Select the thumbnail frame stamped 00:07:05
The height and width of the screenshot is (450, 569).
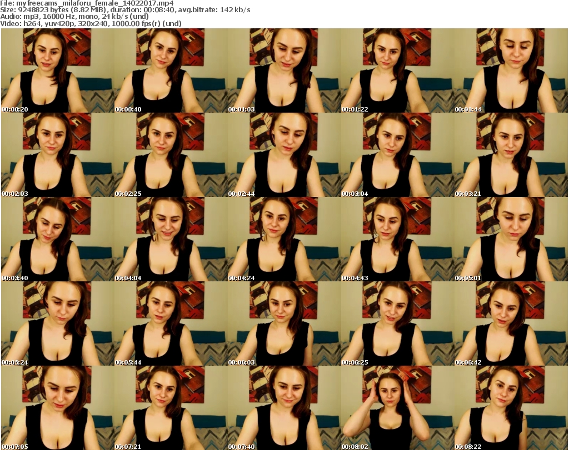[x=58, y=408]
